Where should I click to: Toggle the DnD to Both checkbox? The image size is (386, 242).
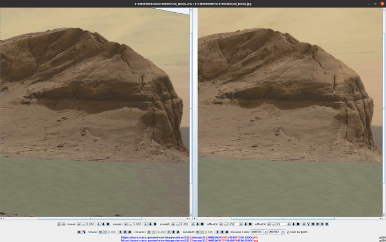click(x=288, y=232)
